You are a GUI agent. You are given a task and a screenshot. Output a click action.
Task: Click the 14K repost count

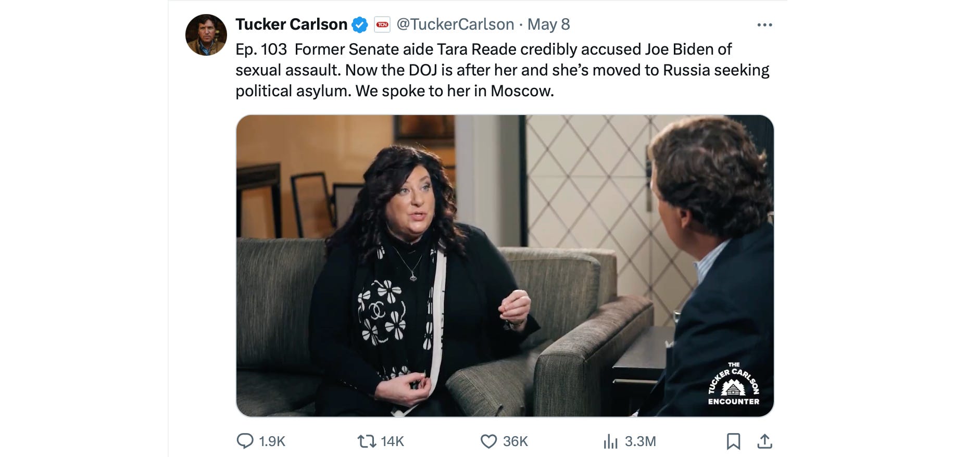[393, 441]
